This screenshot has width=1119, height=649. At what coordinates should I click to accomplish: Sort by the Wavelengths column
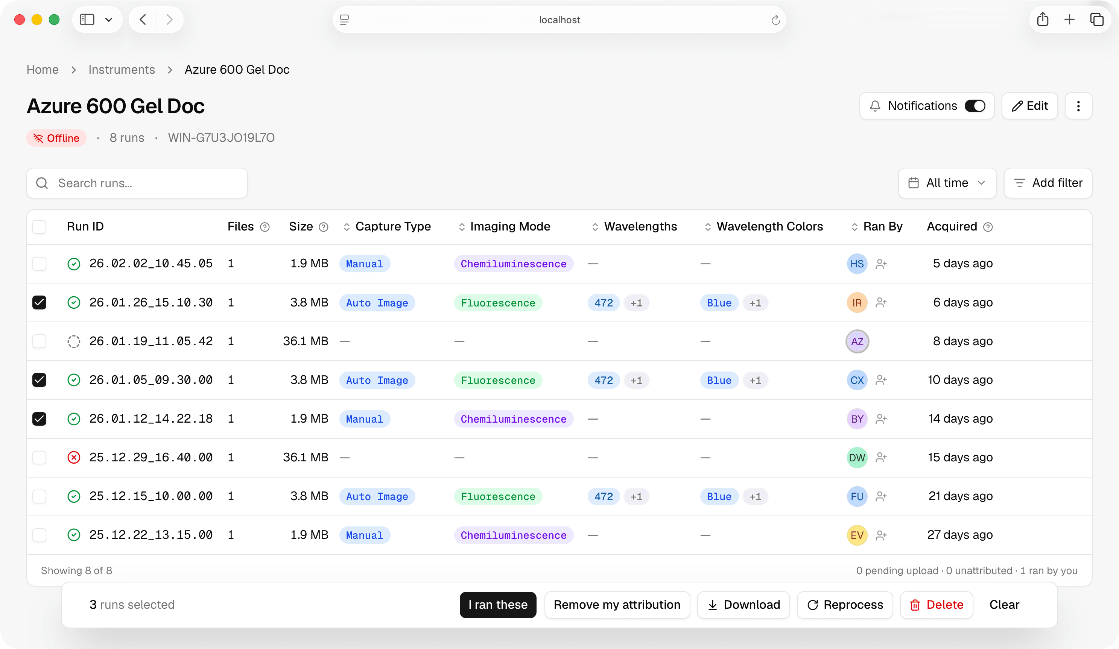point(634,227)
